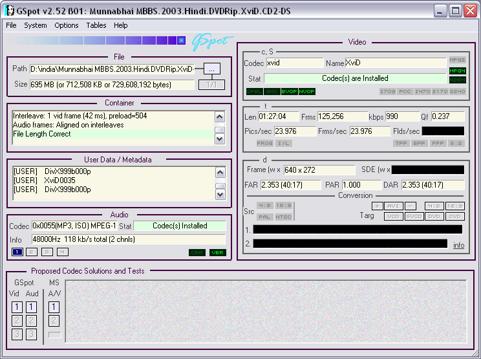
Task: Select audio stream 4 button
Action: click(62, 252)
